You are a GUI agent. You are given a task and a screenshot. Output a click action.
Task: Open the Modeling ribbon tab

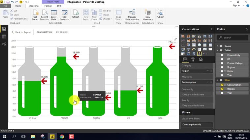coord(33,6)
